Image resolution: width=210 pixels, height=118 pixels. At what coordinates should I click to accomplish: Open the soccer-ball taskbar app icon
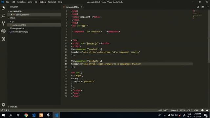click(49, 115)
